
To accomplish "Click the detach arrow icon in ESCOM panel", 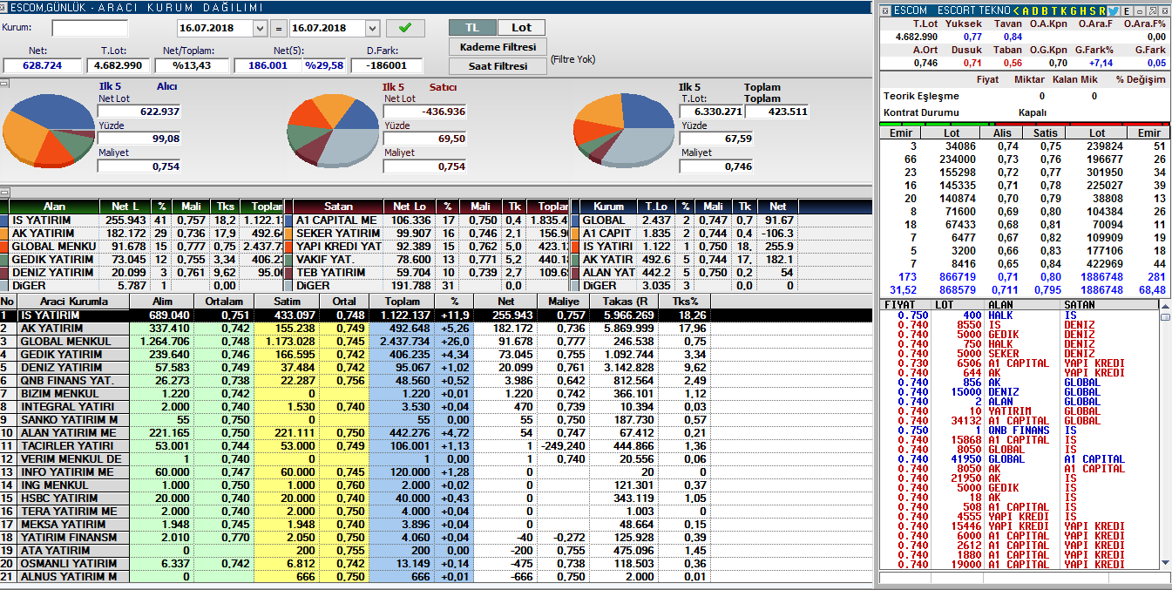I will (1154, 10).
